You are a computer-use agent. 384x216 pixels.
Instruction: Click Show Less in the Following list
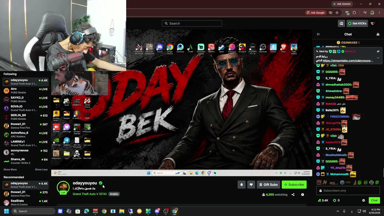(41, 169)
